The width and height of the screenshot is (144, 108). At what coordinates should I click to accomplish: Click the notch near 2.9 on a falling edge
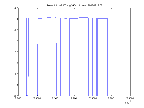(56, 43)
